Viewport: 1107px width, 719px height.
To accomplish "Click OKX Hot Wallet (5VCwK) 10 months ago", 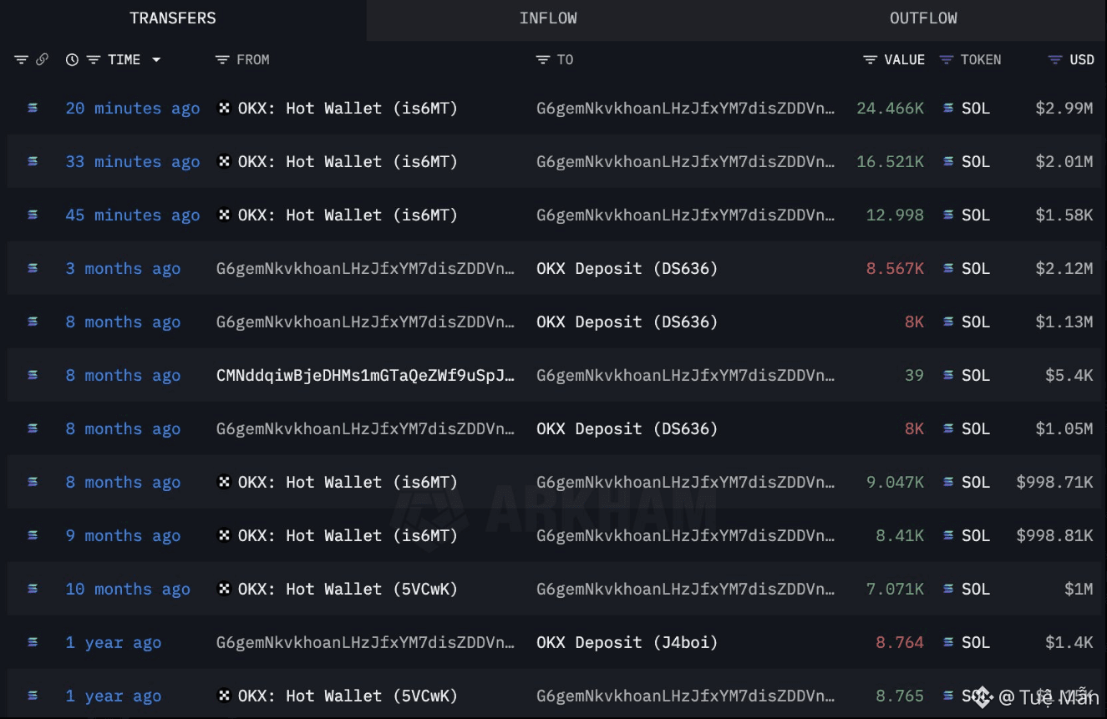I will tap(338, 589).
